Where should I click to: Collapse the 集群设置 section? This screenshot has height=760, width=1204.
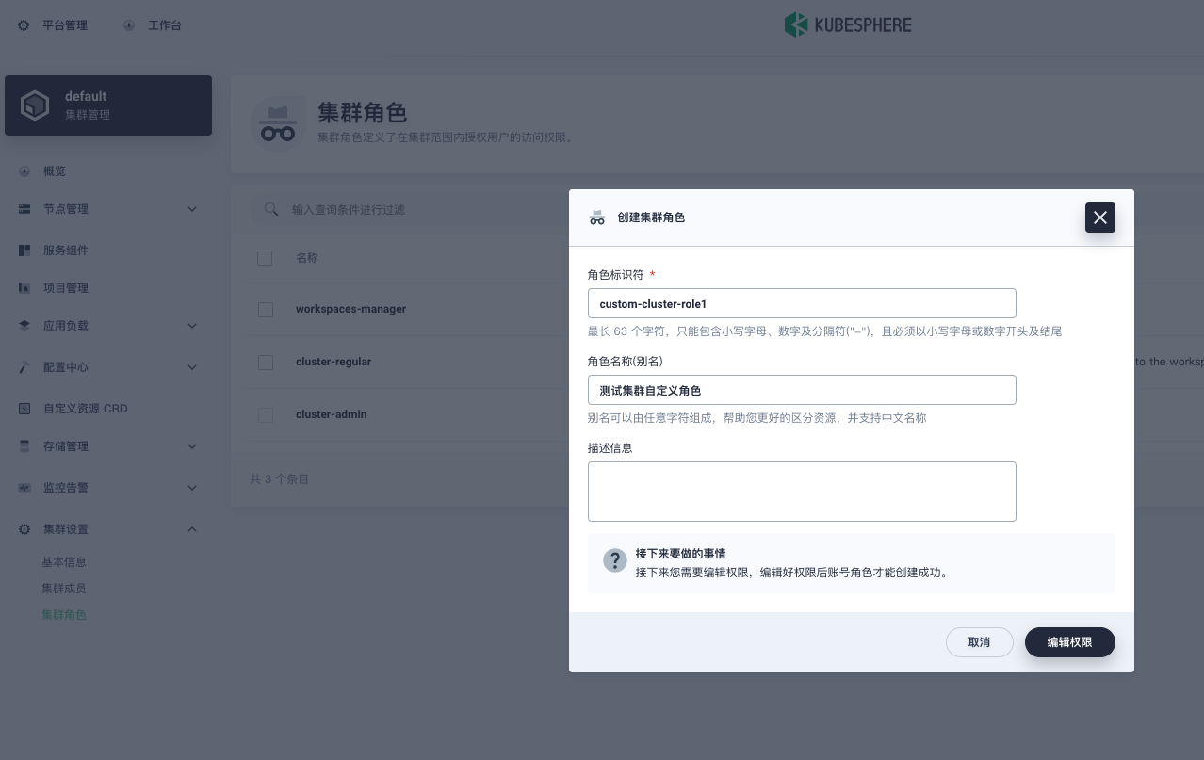pyautogui.click(x=66, y=529)
